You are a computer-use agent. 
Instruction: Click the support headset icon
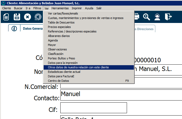click(157, 17)
